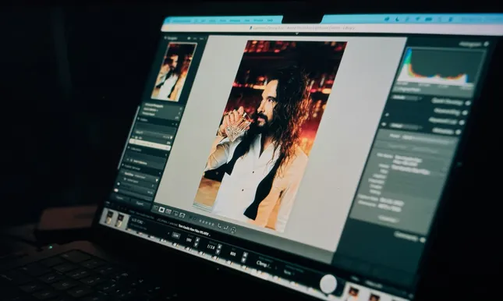Screen dimensions: 503x301
Task: Collapse the Navigator panel
Action: tap(166, 38)
